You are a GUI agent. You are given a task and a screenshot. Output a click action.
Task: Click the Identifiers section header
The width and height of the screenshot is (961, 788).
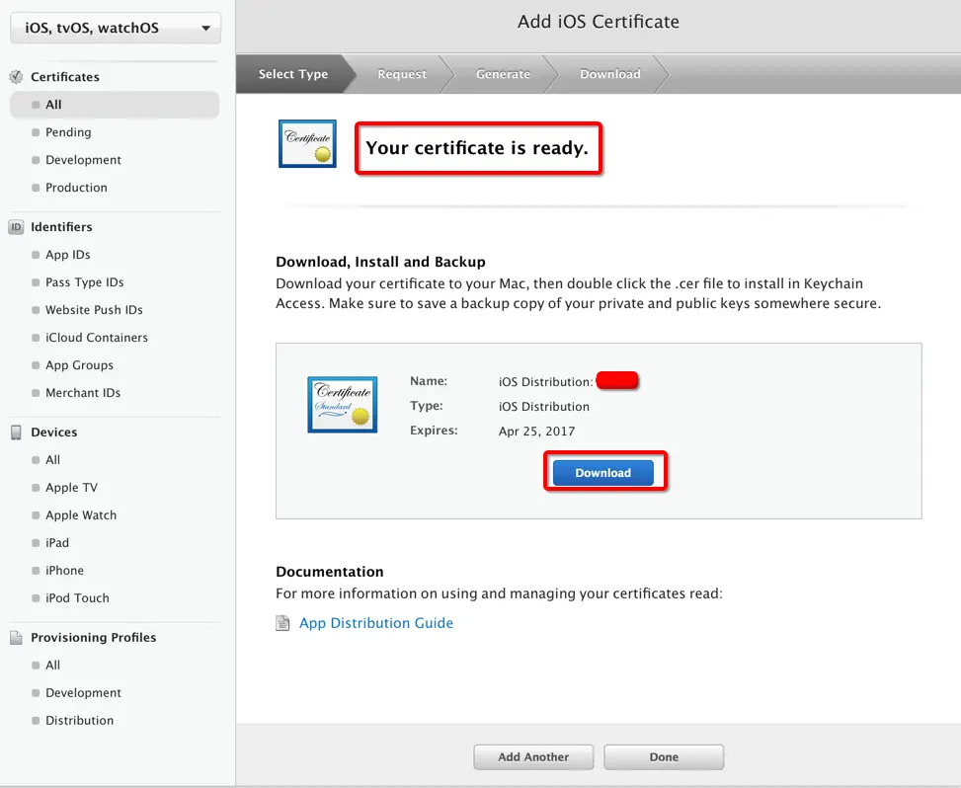[61, 227]
